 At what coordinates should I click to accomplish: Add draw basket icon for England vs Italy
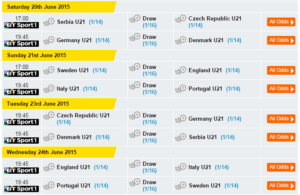click(x=135, y=164)
